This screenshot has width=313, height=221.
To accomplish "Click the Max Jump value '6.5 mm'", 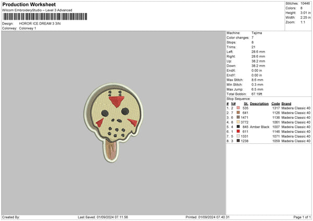I will pyautogui.click(x=257, y=89).
